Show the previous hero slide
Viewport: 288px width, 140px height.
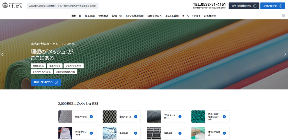tap(3, 54)
